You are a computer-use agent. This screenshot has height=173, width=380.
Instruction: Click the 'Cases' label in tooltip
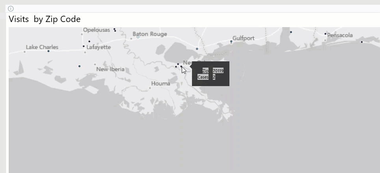pos(203,77)
